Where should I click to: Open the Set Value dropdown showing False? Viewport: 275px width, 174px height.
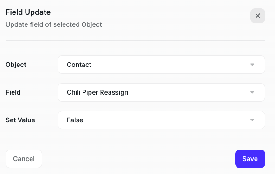(161, 120)
